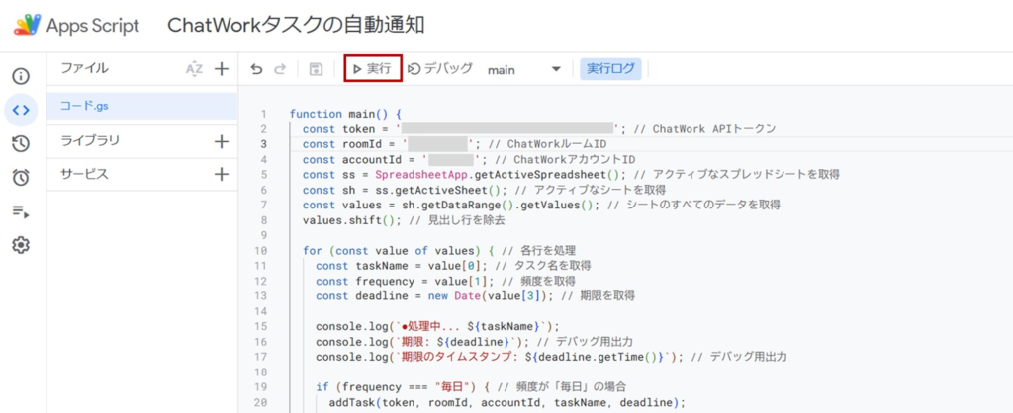Click 'function main()' code line
The width and height of the screenshot is (1013, 413).
[x=345, y=114]
